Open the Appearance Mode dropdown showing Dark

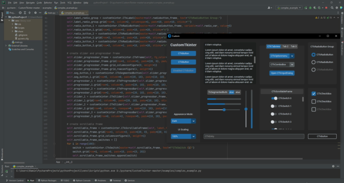pos(183,121)
